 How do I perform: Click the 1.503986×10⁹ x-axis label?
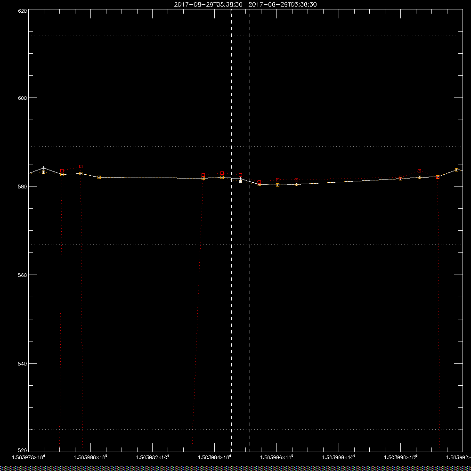(276, 457)
